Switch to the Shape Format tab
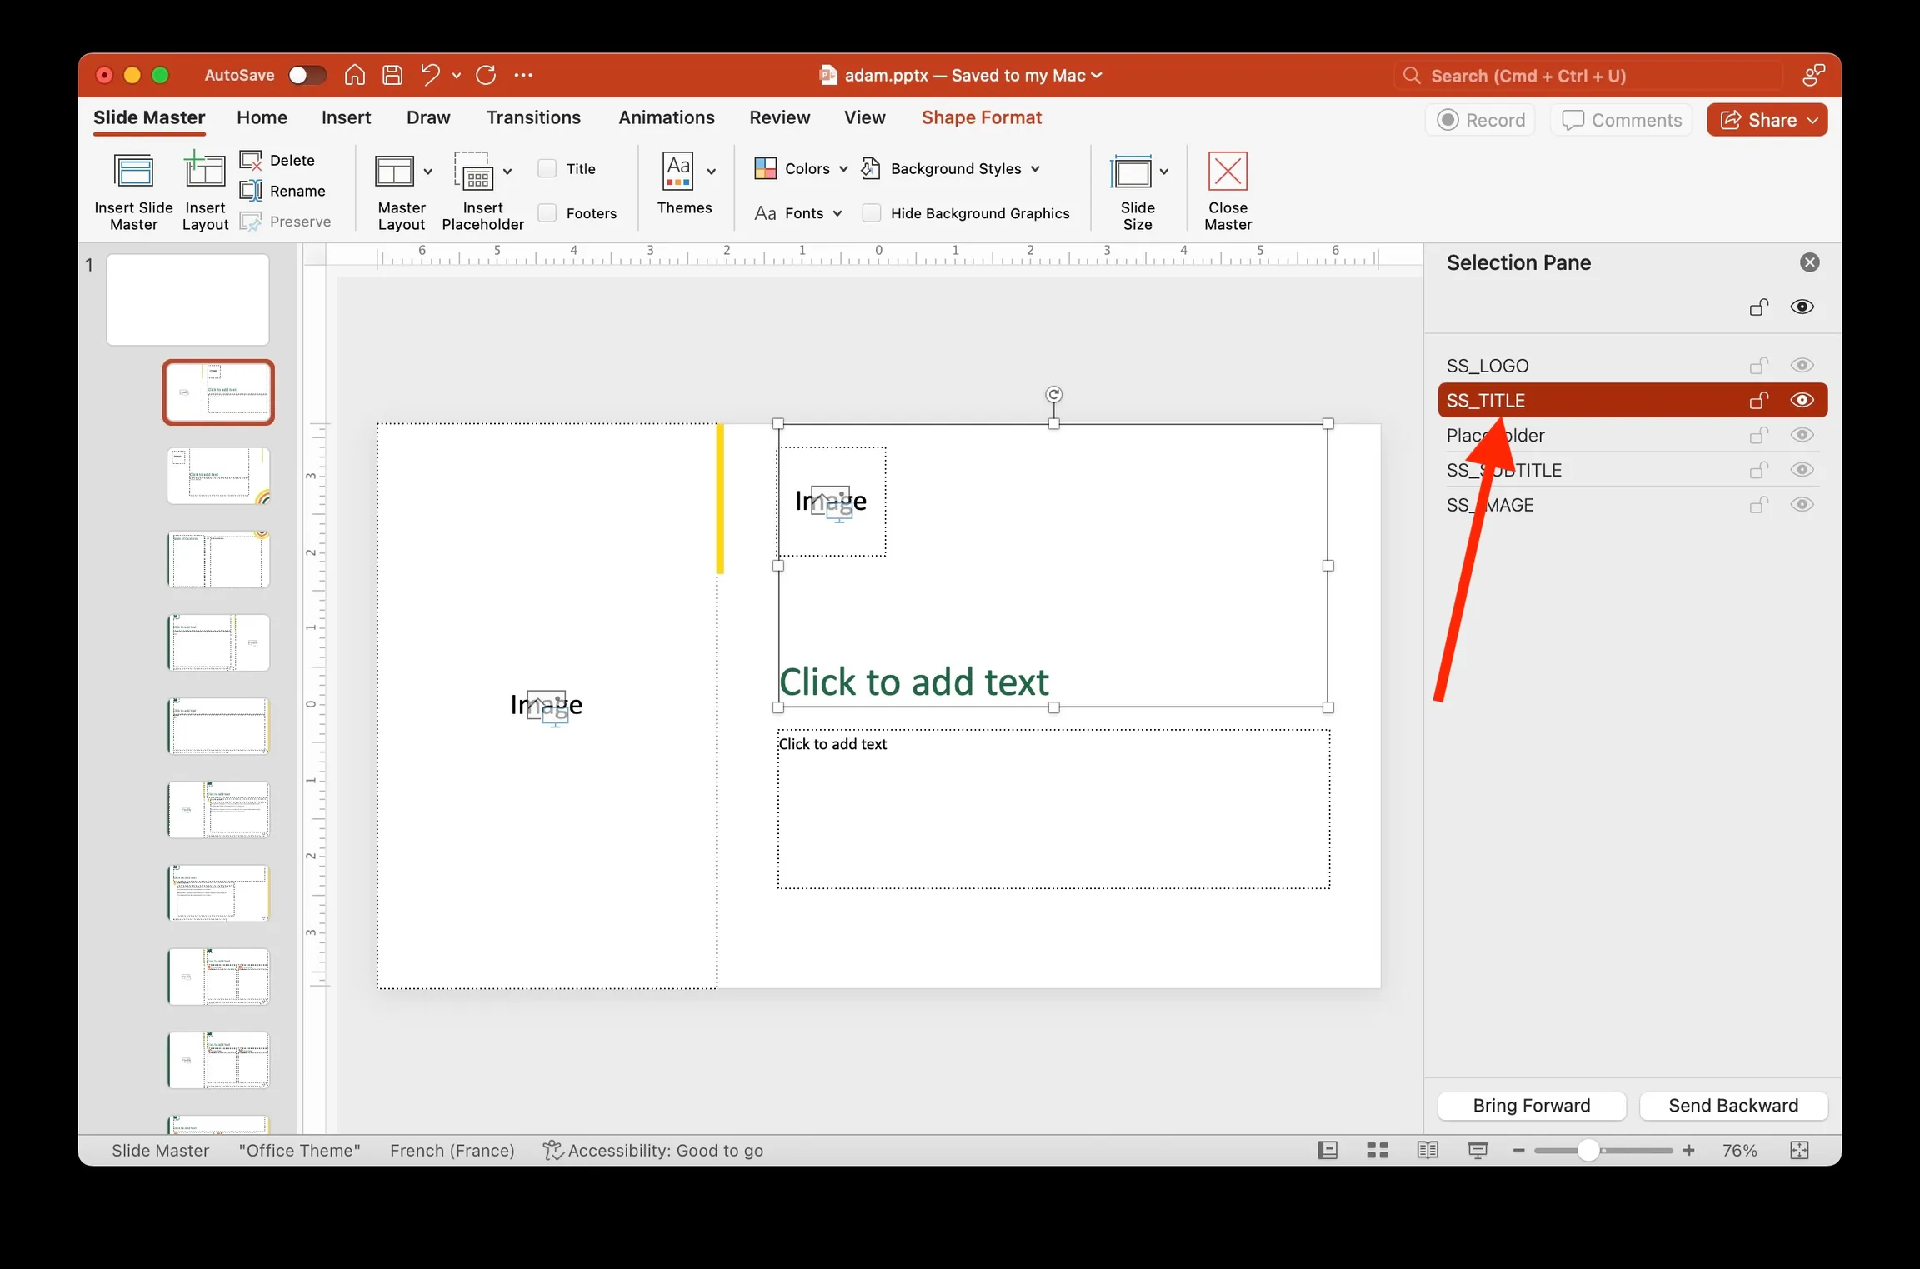The width and height of the screenshot is (1920, 1269). (981, 117)
